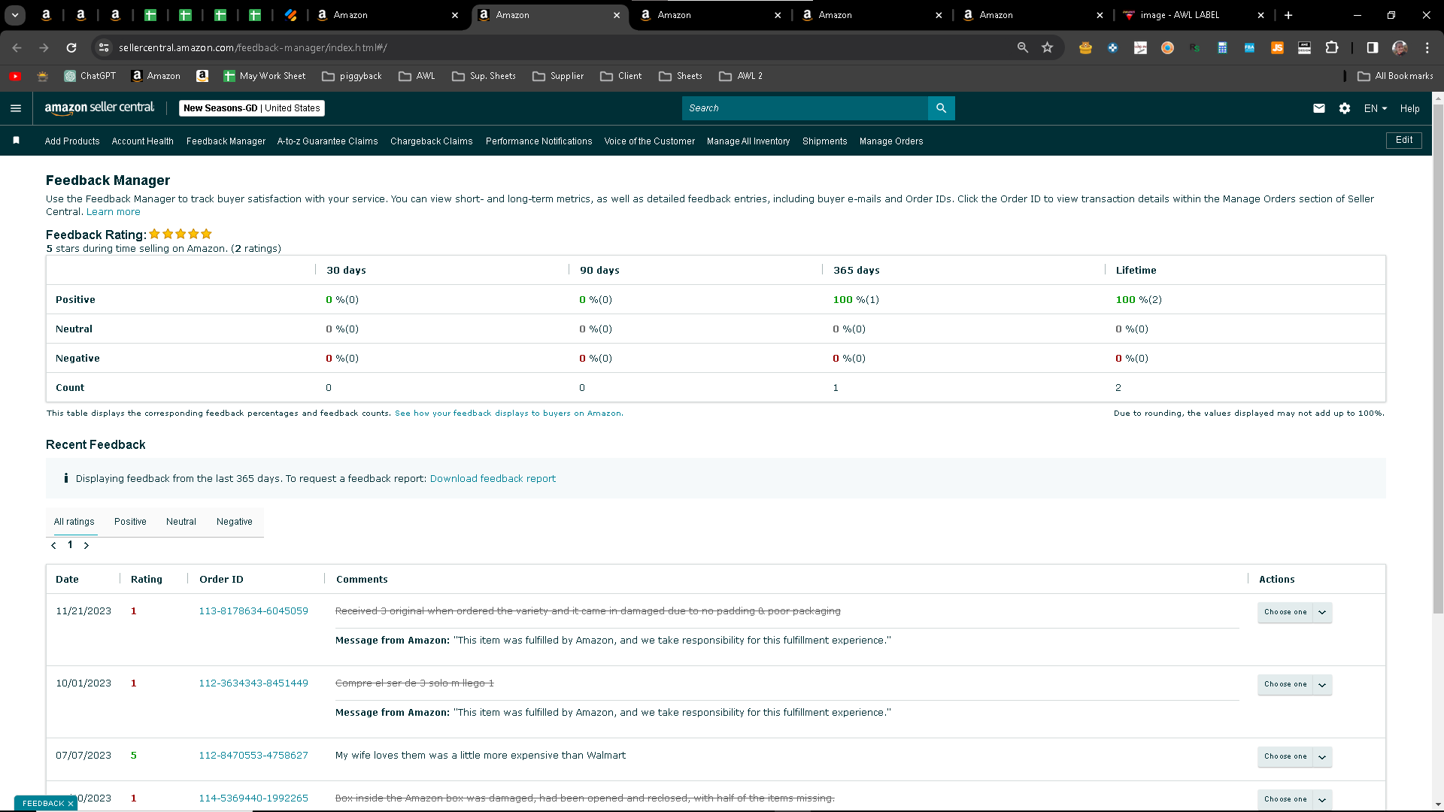Click the search magnifier button

pos(941,108)
